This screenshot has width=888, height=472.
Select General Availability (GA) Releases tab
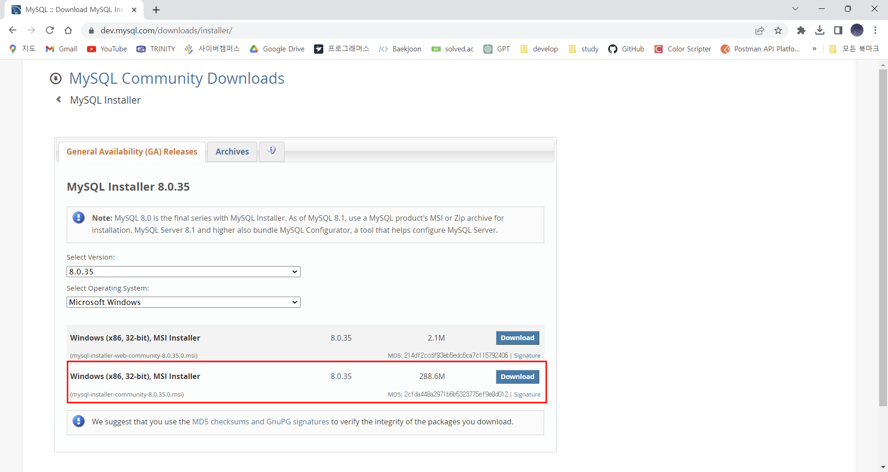pyautogui.click(x=132, y=152)
